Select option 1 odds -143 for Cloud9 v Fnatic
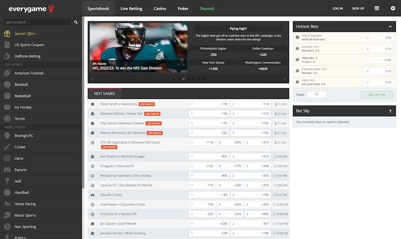Image resolution: width=401 pixels, height=239 pixels. [x=209, y=195]
